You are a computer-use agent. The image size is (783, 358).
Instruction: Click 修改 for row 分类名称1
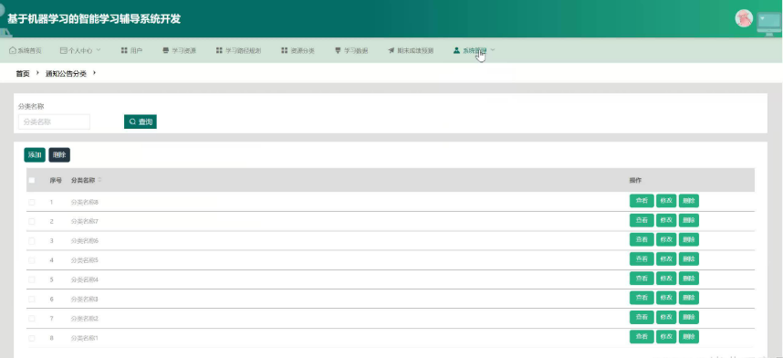(666, 337)
